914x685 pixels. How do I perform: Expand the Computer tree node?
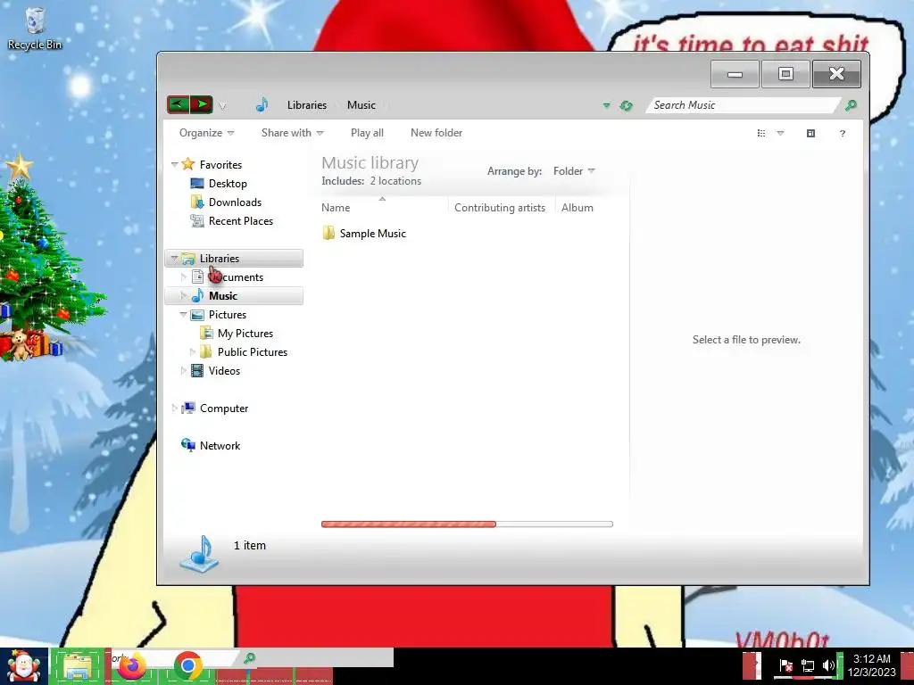[174, 409]
